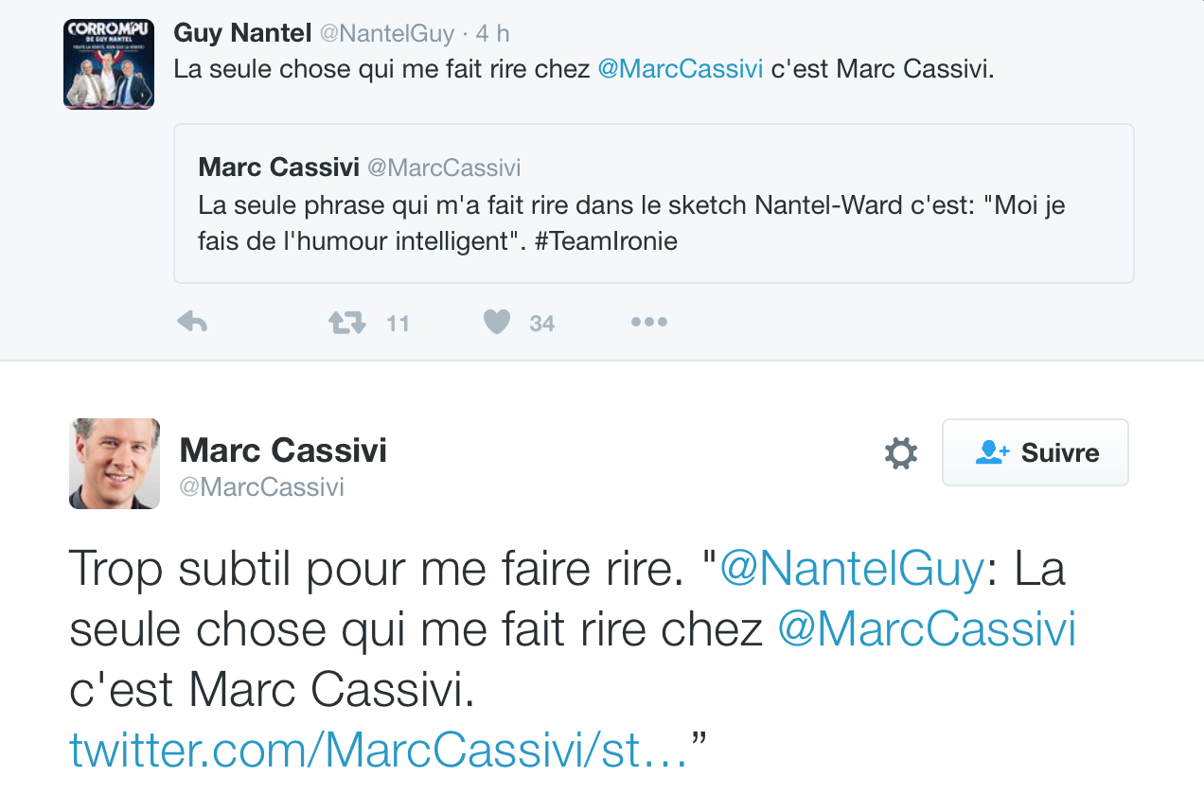
Task: Click the @MarcCassivi mention in the main tweet
Action: (x=927, y=630)
